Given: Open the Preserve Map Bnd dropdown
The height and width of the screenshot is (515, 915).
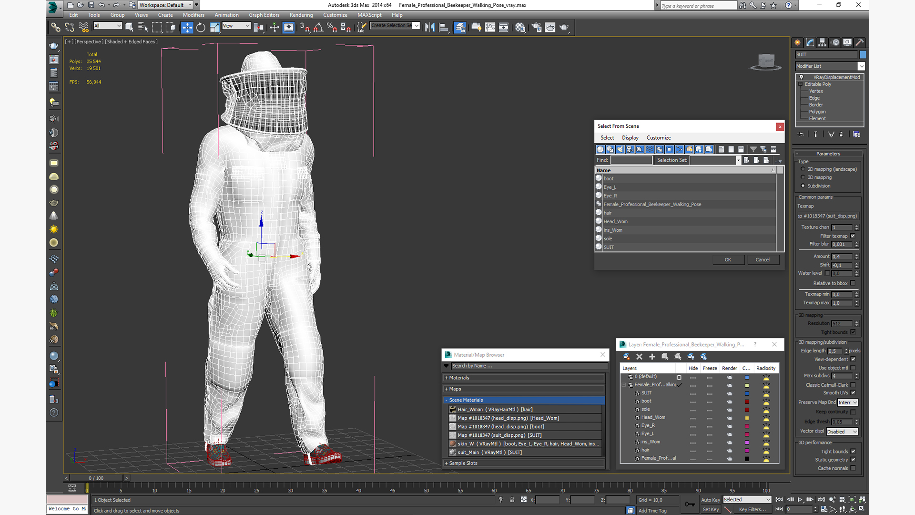Looking at the screenshot, I should [x=848, y=402].
